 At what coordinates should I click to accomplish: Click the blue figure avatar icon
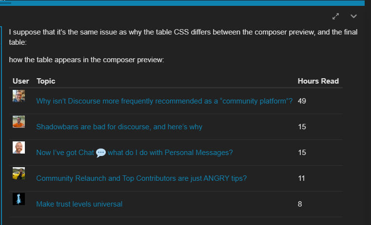tap(19, 199)
